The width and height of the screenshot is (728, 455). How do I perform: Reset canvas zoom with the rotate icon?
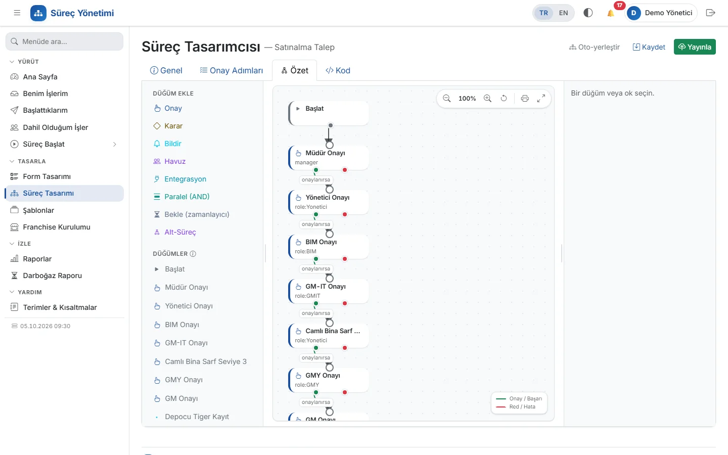coord(504,99)
